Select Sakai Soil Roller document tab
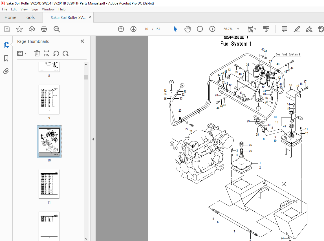This screenshot has width=324, height=241. [x=68, y=17]
